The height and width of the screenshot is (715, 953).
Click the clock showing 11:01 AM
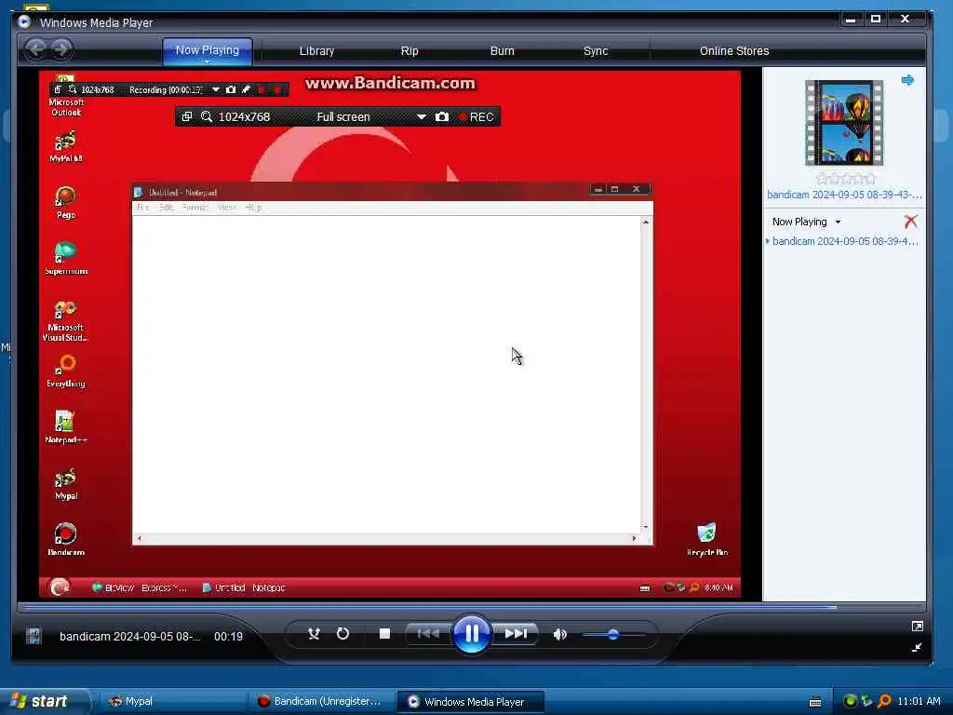coord(919,701)
